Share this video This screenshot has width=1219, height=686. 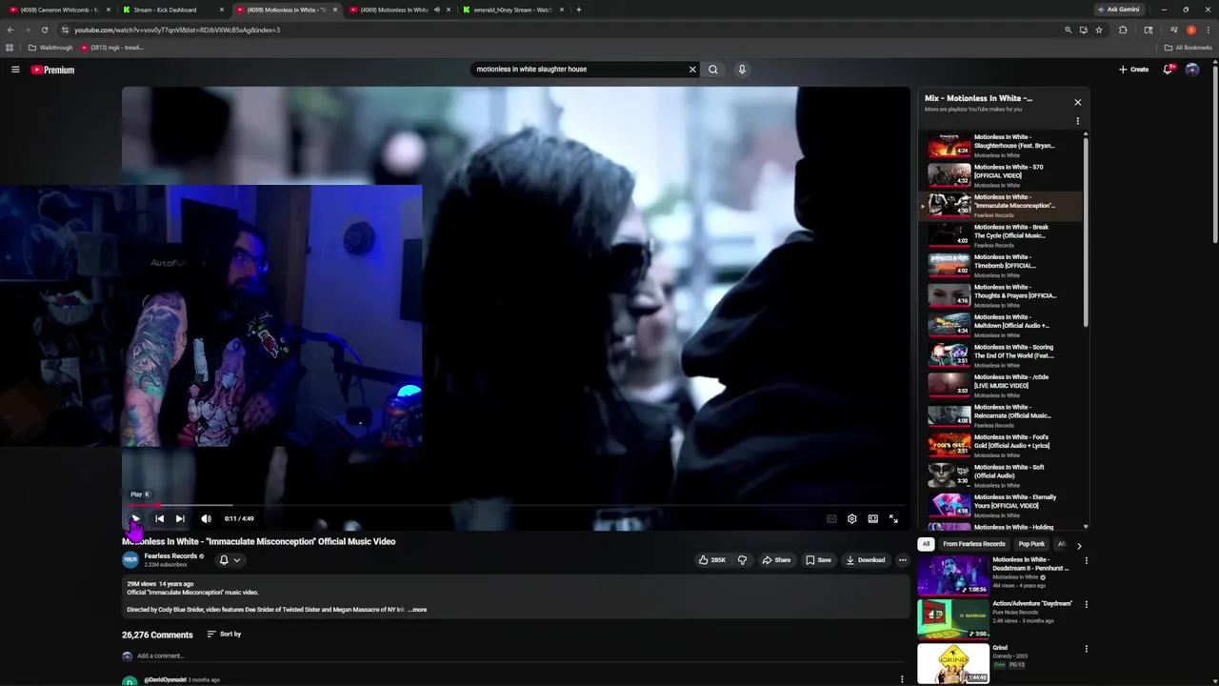tap(776, 560)
